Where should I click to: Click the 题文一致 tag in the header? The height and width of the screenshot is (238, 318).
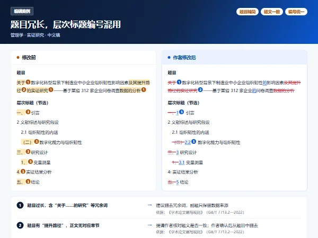click(x=272, y=12)
